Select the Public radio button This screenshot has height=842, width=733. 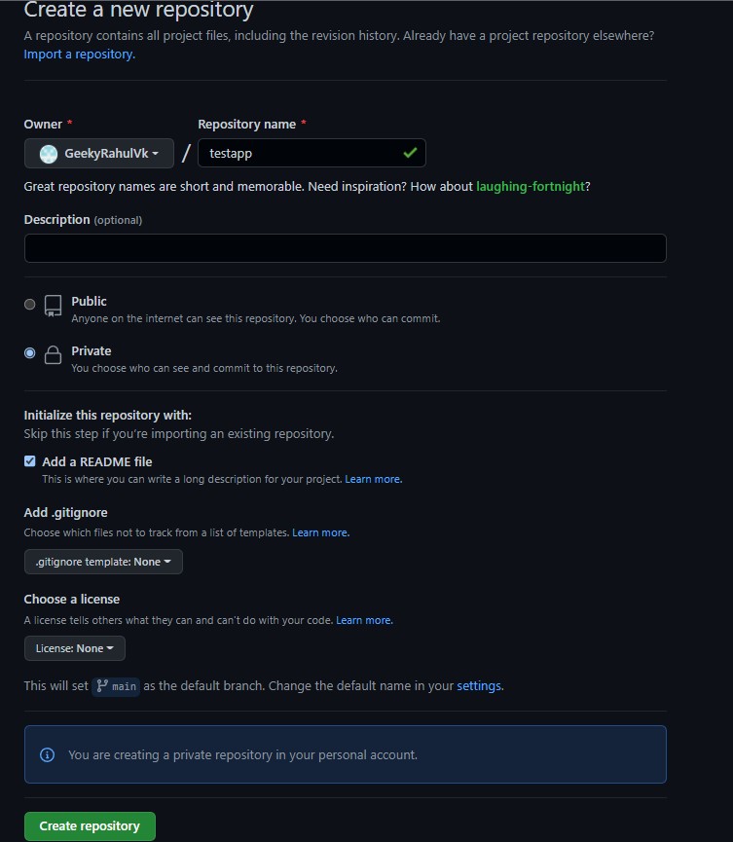29,304
